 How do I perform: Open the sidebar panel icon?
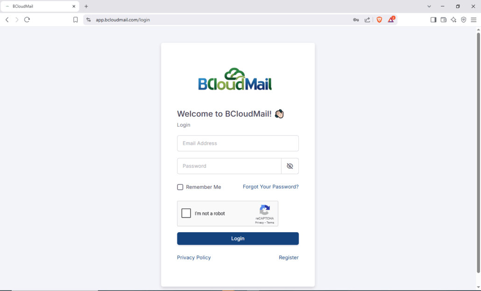click(433, 20)
